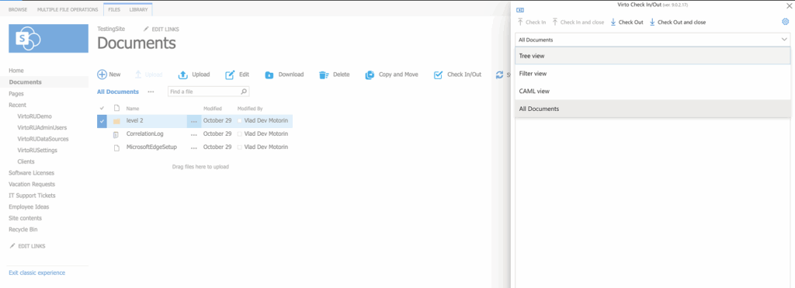Viewport: 795px width, 288px height.
Task: Click the file type column header icon
Action: 116,108
